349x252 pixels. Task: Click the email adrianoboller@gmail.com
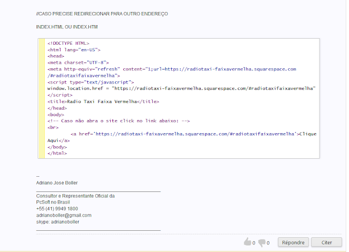64,215
